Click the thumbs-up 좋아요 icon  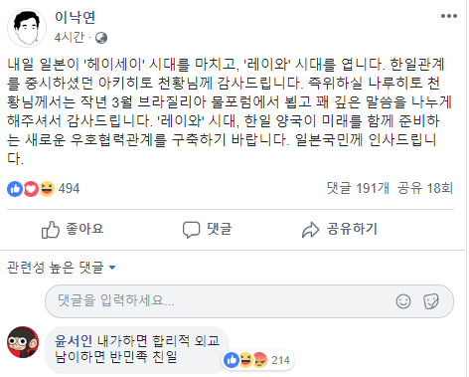(51, 230)
